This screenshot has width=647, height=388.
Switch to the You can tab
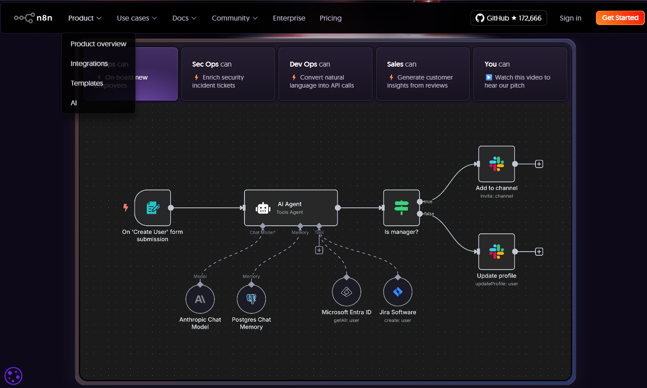(x=520, y=74)
